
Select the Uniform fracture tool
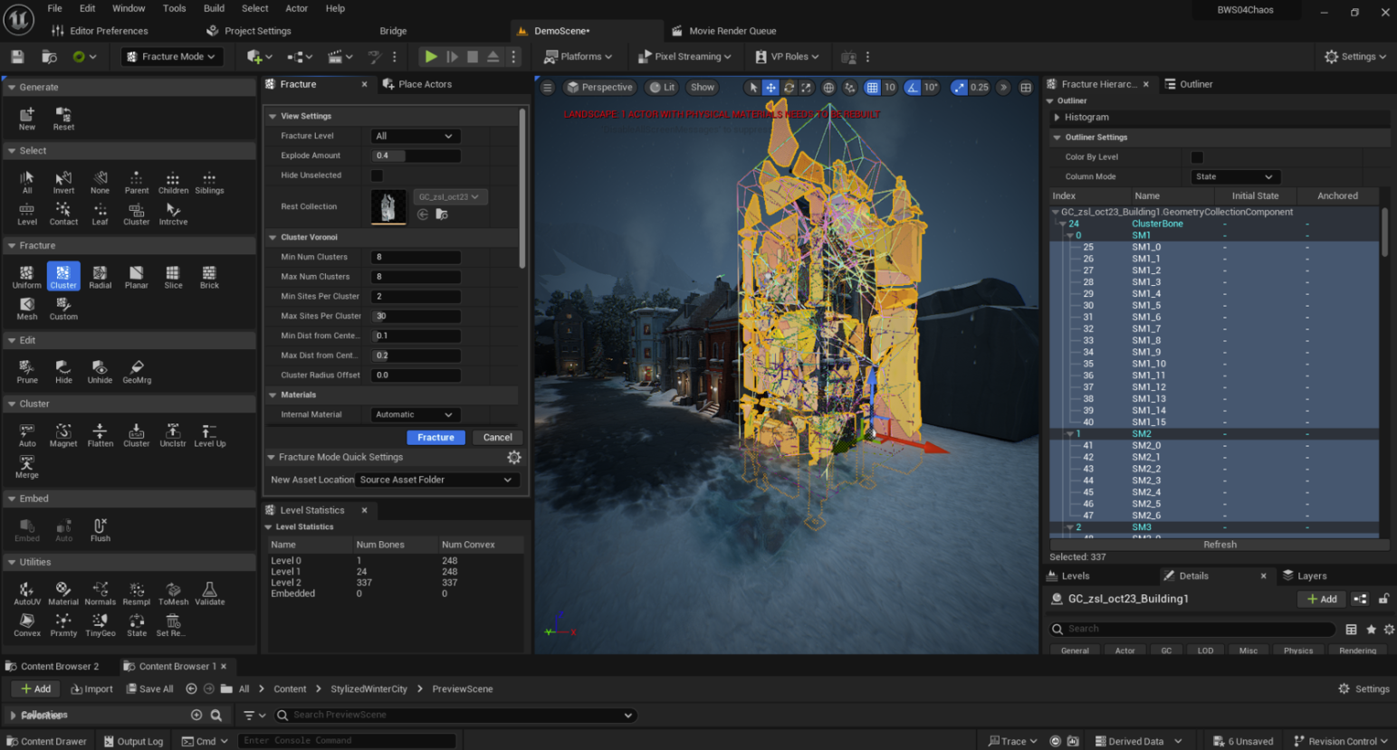(x=26, y=276)
